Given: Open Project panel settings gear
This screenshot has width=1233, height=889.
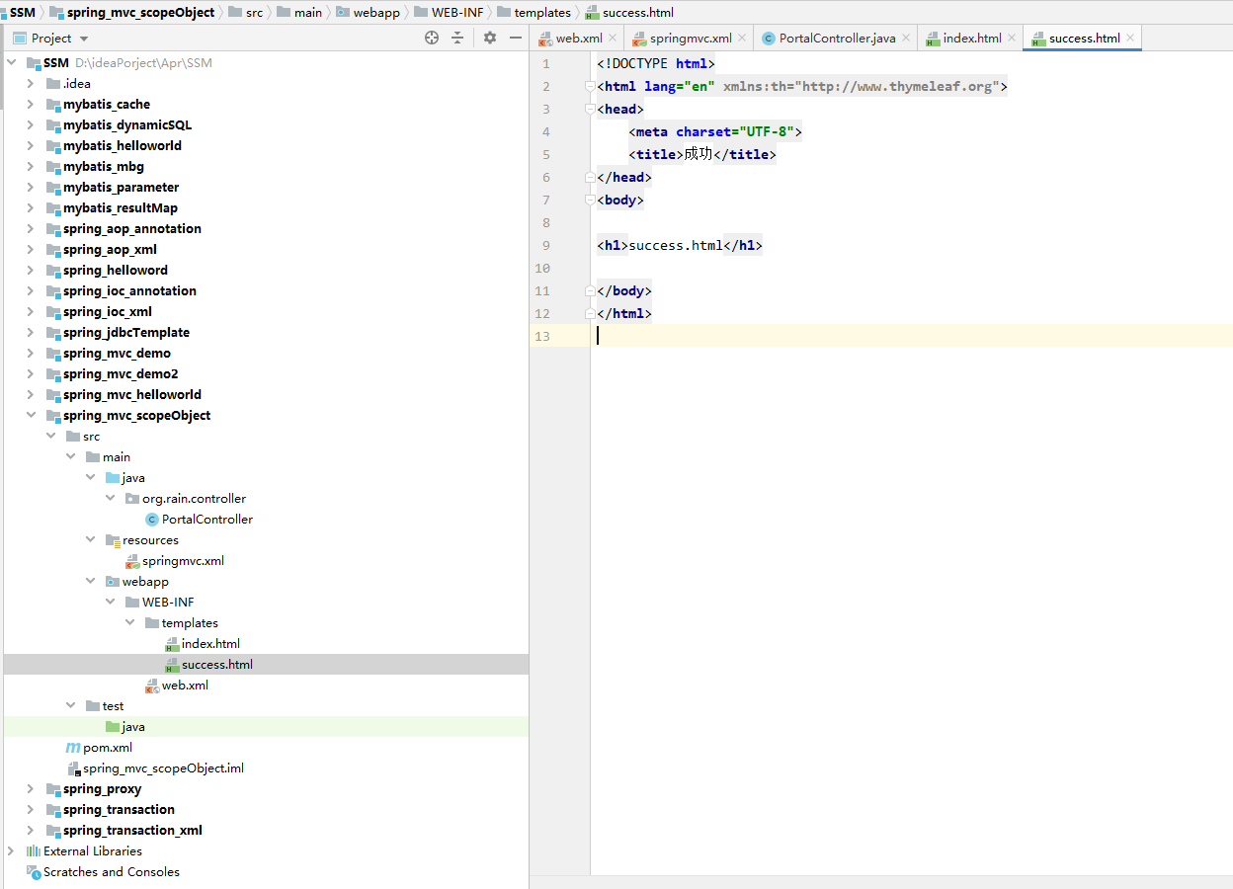Looking at the screenshot, I should (490, 38).
